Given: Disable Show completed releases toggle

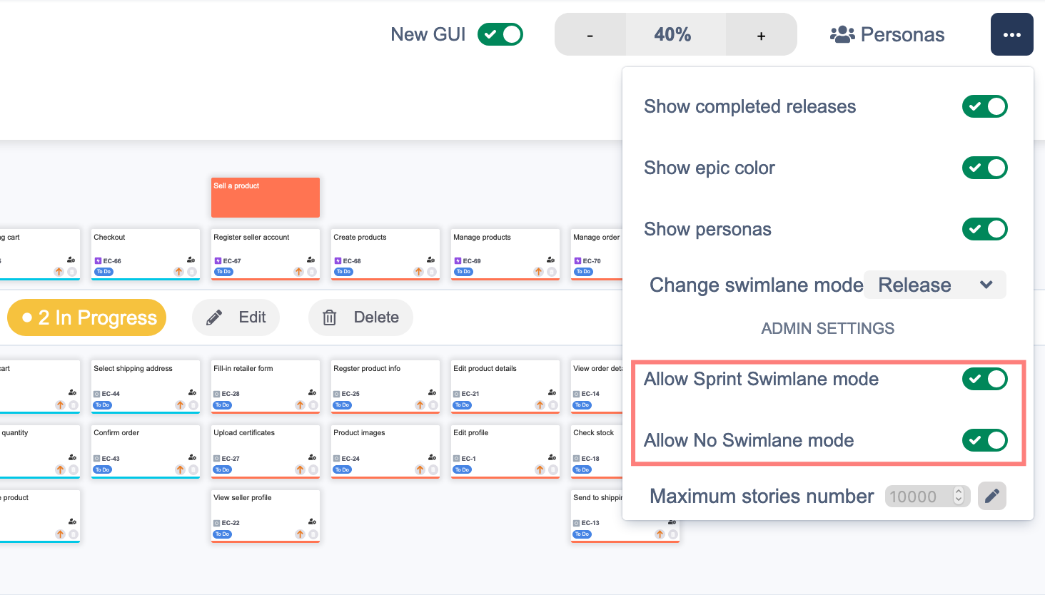Looking at the screenshot, I should 984,106.
